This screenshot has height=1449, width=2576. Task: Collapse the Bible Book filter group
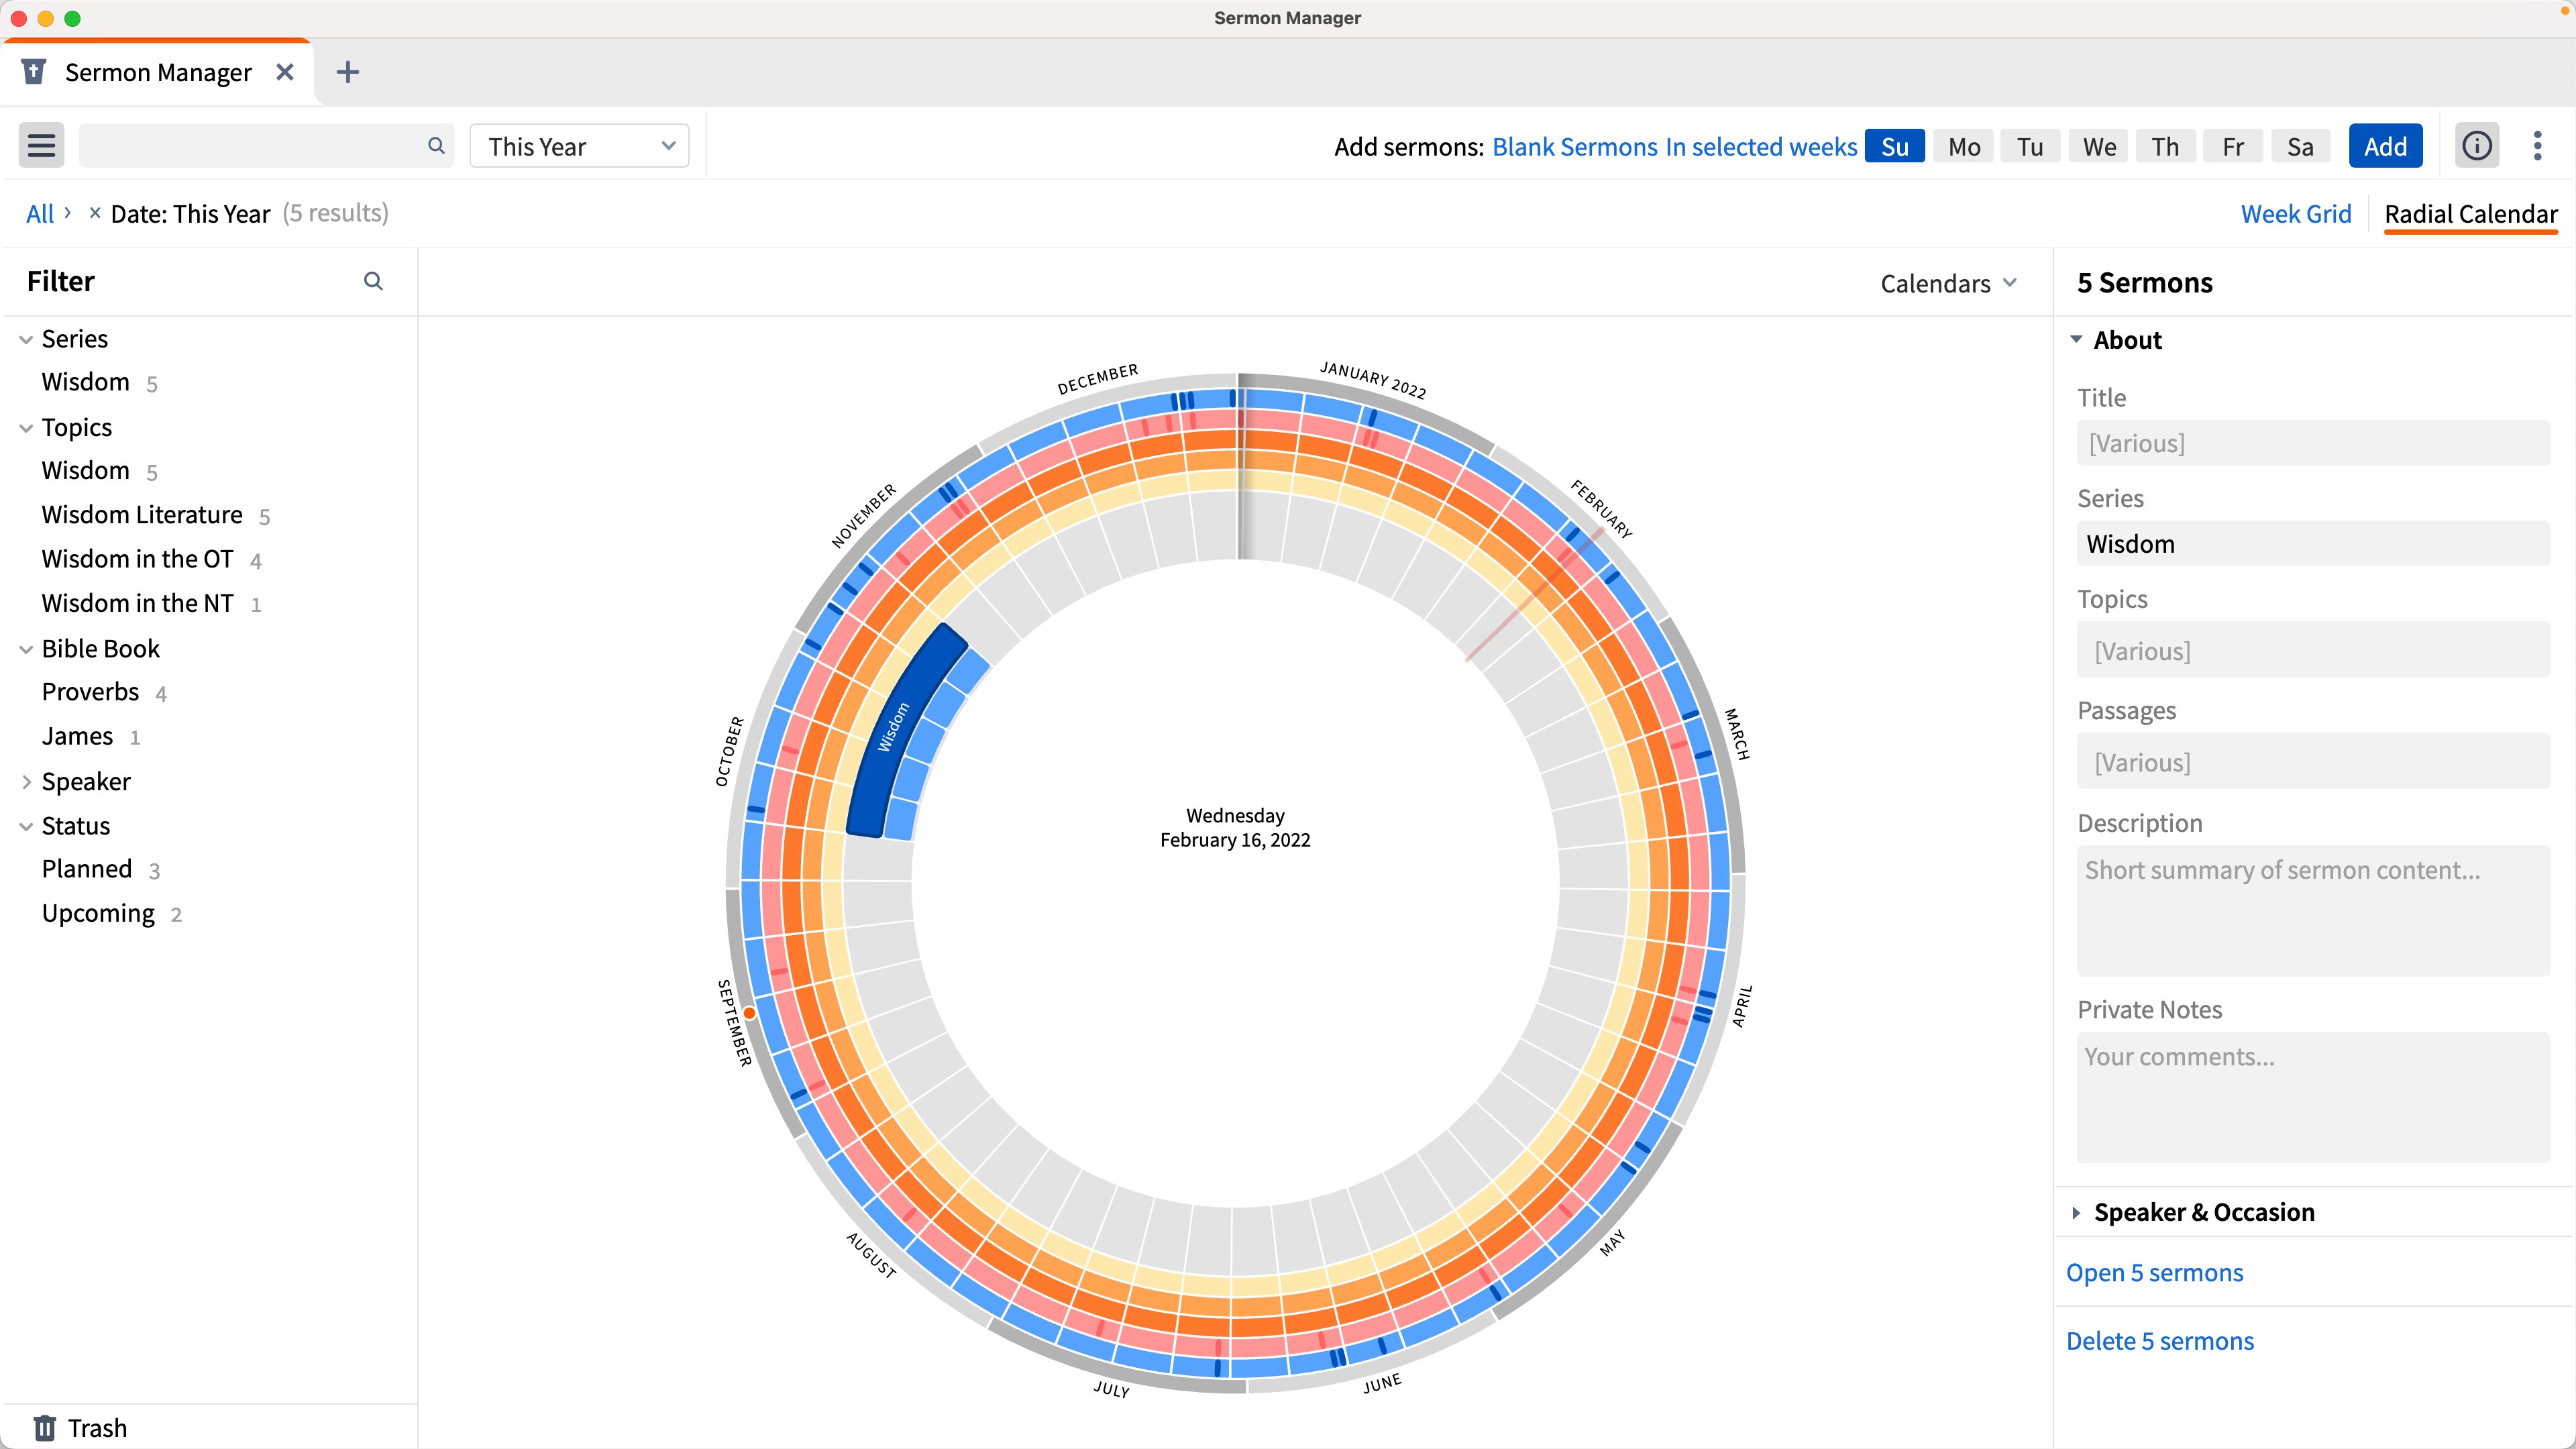[x=26, y=649]
